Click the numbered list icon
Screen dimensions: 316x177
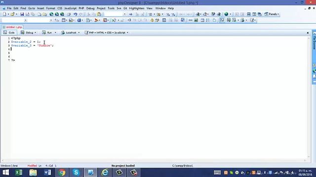[208, 20]
